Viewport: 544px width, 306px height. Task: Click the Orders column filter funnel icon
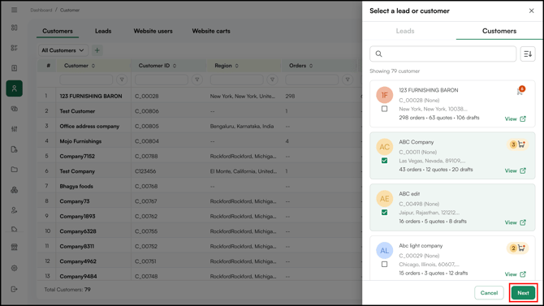[x=348, y=80]
